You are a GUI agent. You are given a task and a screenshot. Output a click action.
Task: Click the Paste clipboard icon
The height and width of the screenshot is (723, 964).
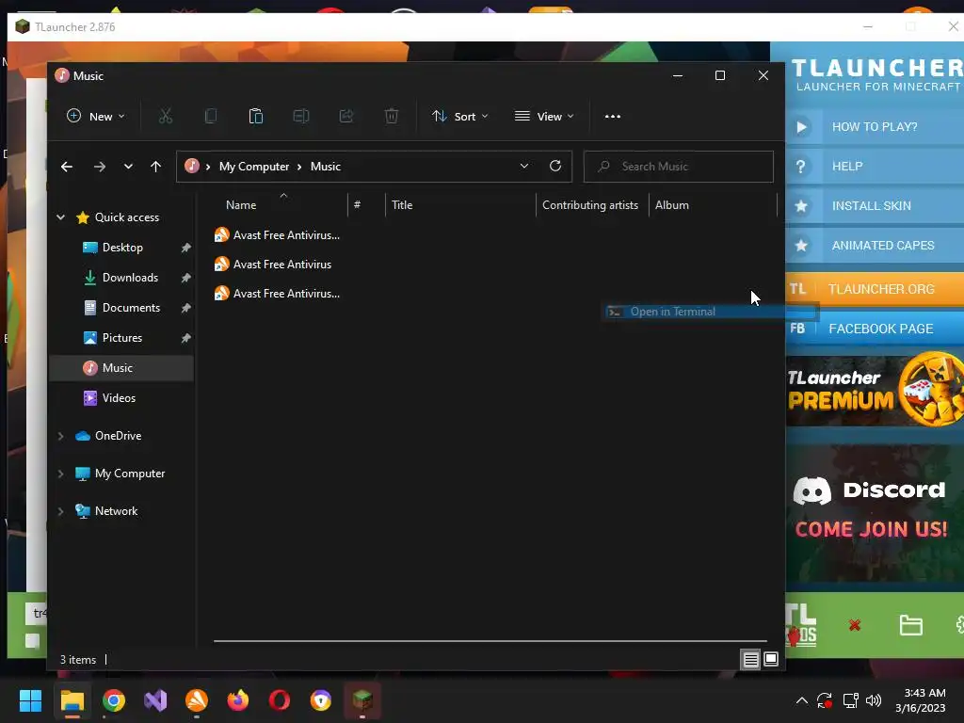256,116
